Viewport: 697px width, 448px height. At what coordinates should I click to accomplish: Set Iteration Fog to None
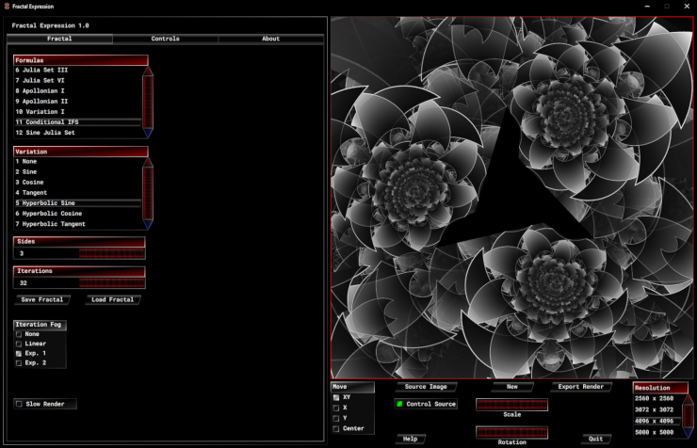click(19, 334)
